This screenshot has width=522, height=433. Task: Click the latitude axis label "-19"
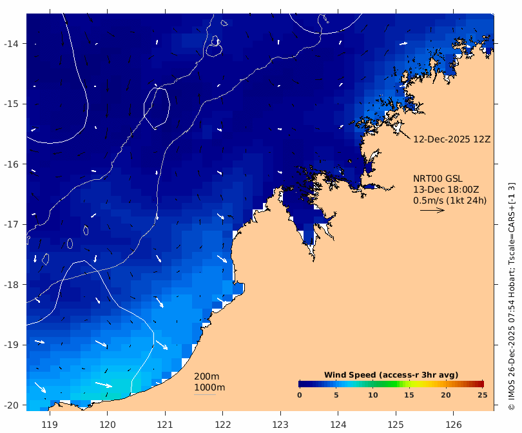(11, 345)
